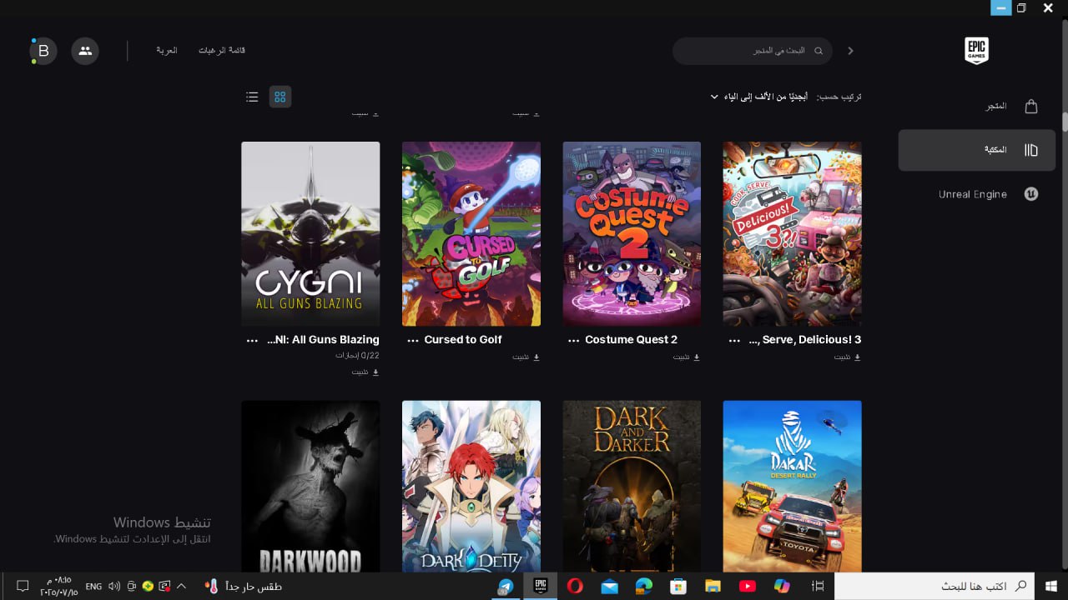1068x600 pixels.
Task: Install Cursed to Golf
Action: click(526, 357)
